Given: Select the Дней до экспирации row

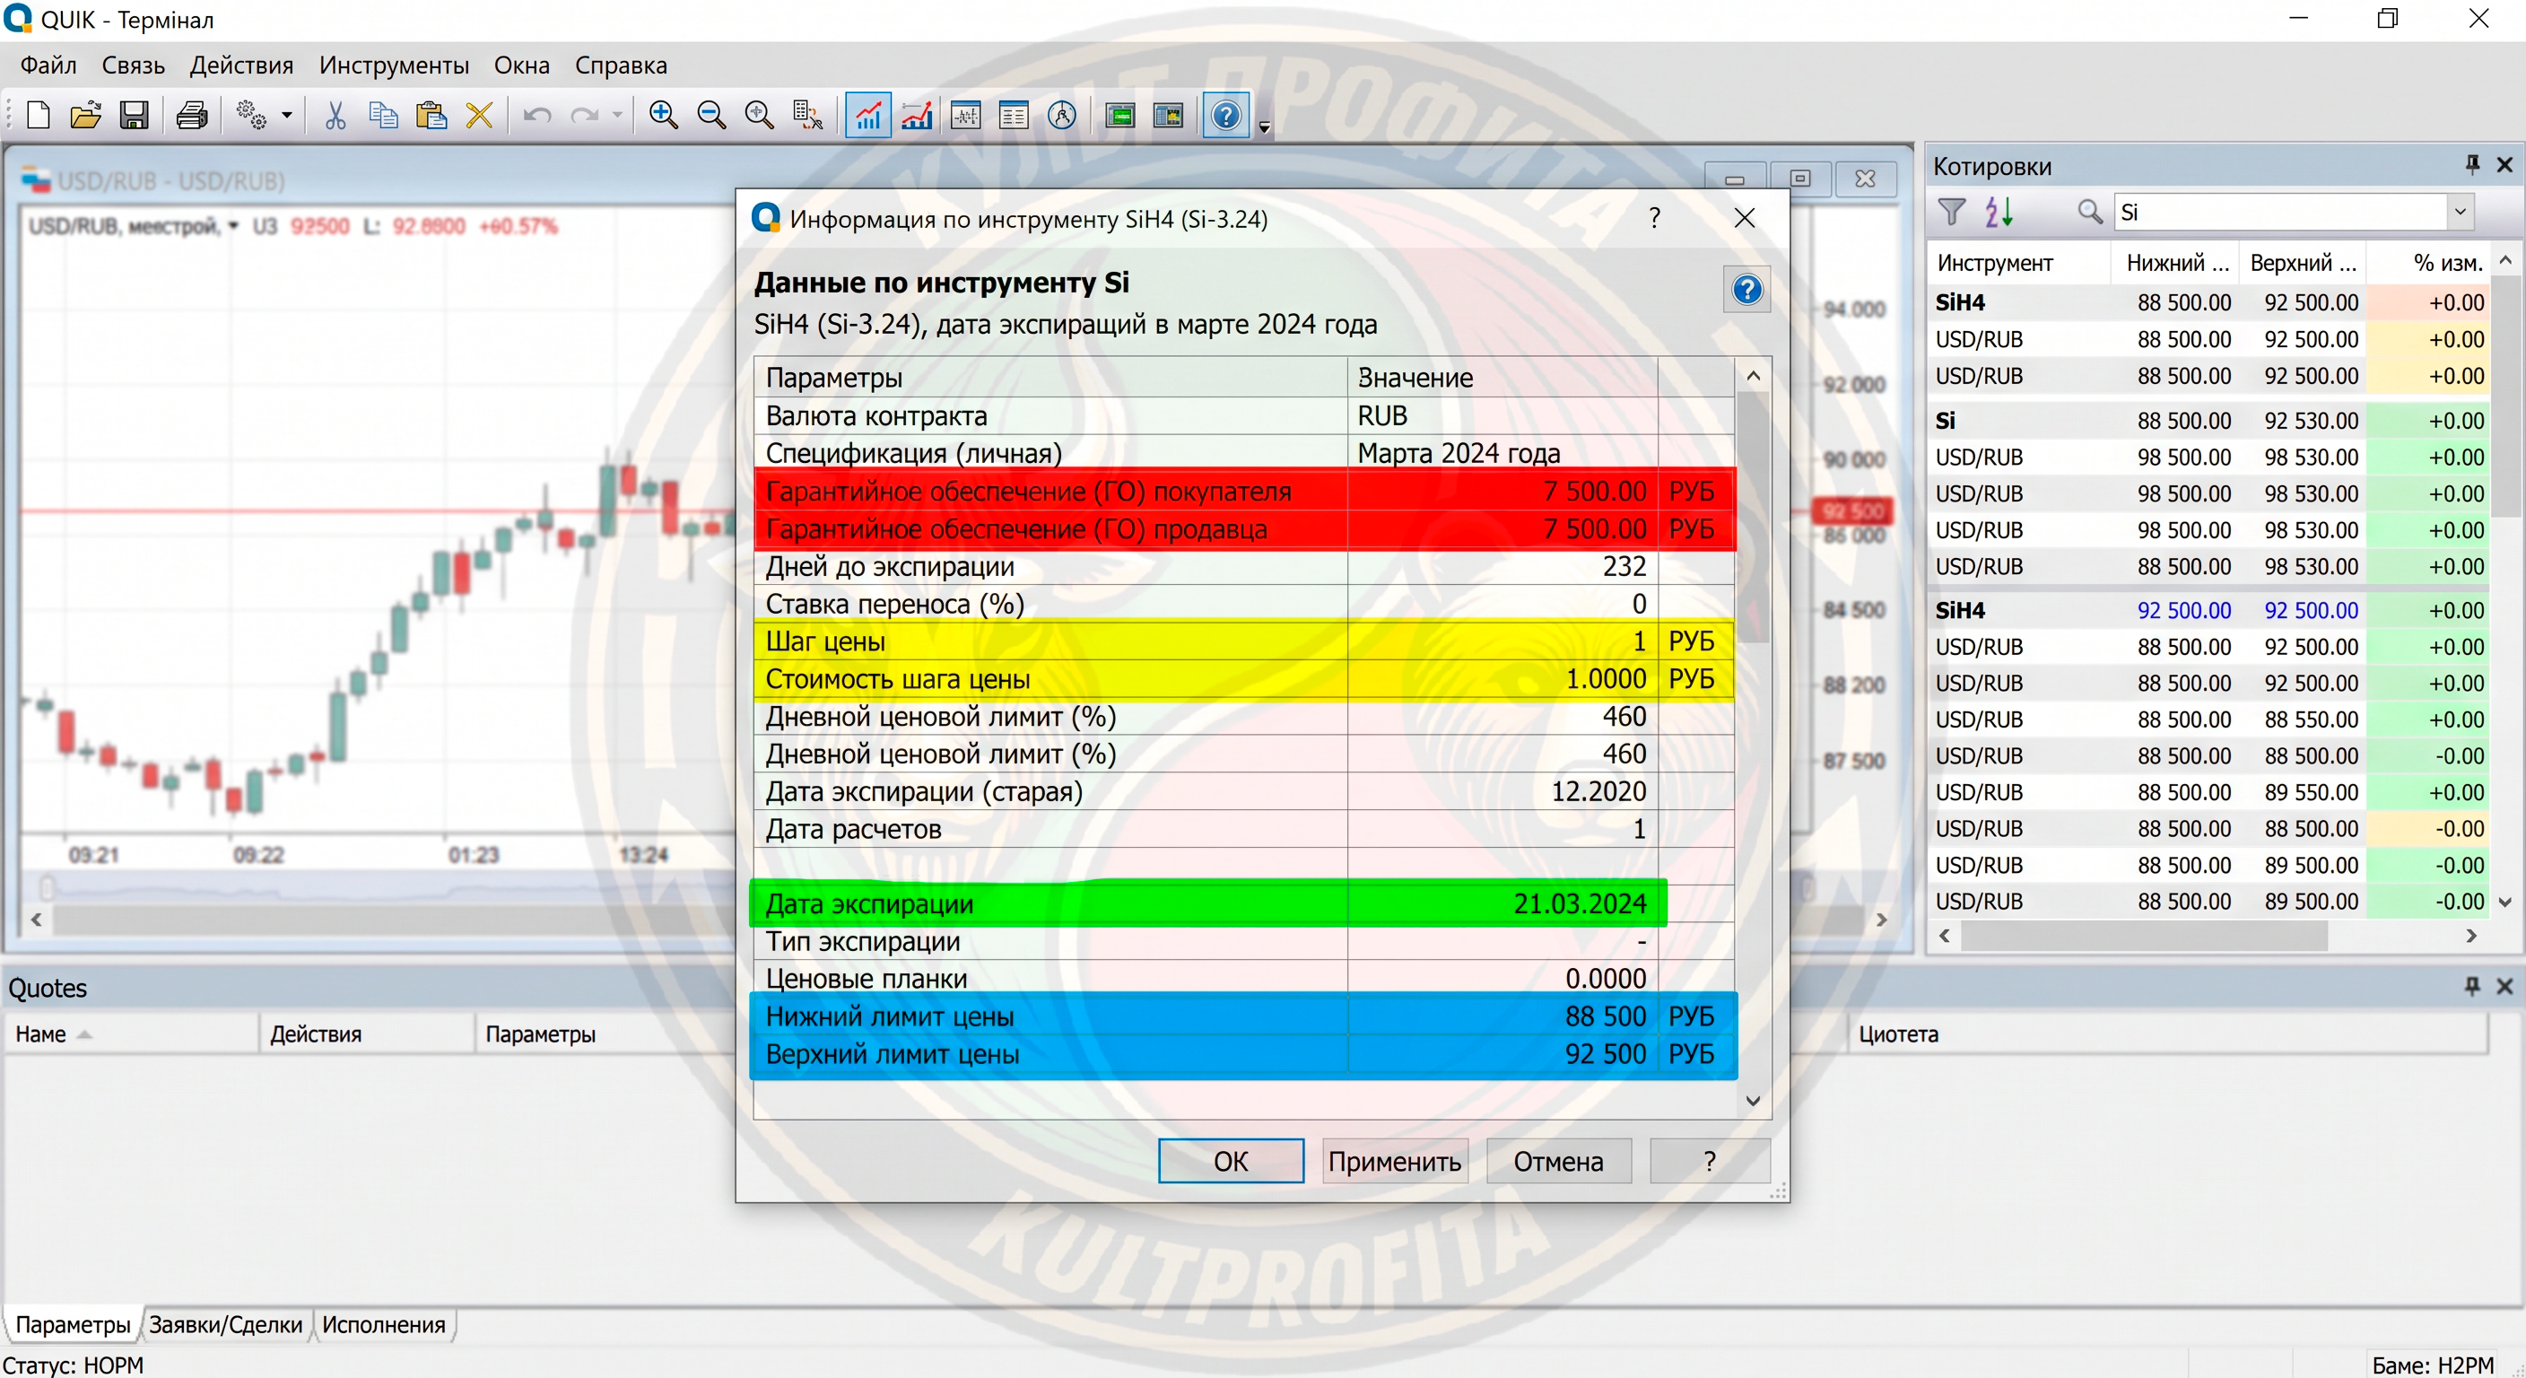Looking at the screenshot, I should (x=1243, y=567).
